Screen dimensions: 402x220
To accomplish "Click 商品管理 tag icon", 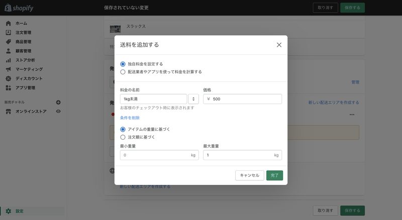I will click(8, 42).
